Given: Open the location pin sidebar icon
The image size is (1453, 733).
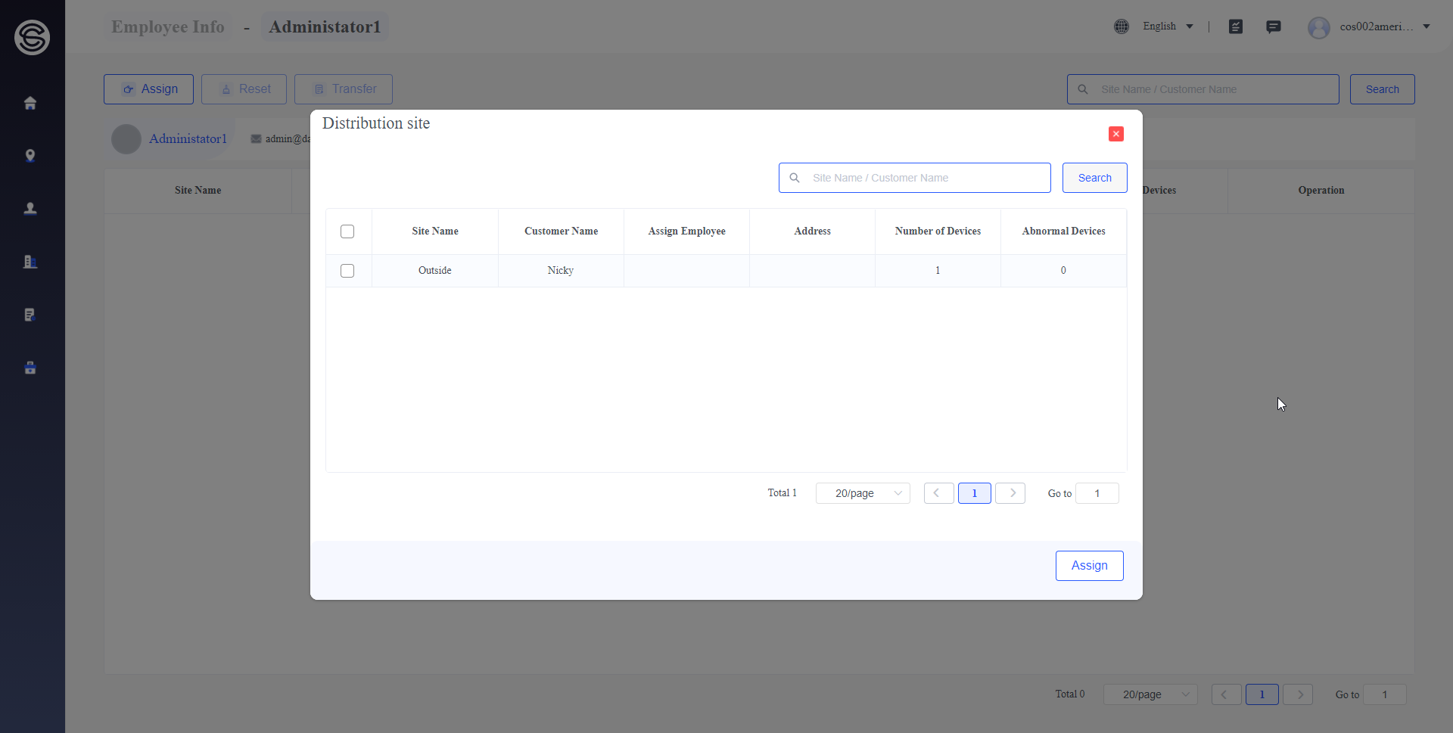Looking at the screenshot, I should click(x=30, y=156).
